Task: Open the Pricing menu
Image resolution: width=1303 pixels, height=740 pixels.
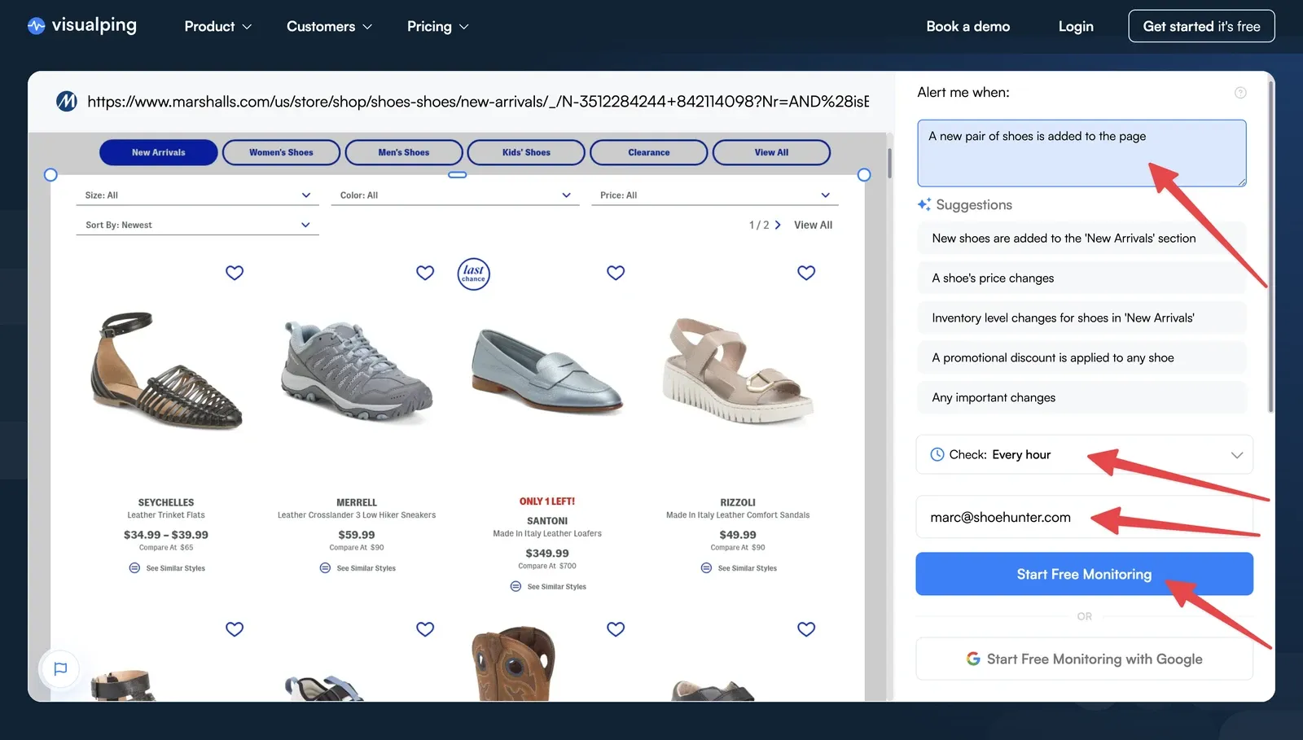Action: click(438, 26)
